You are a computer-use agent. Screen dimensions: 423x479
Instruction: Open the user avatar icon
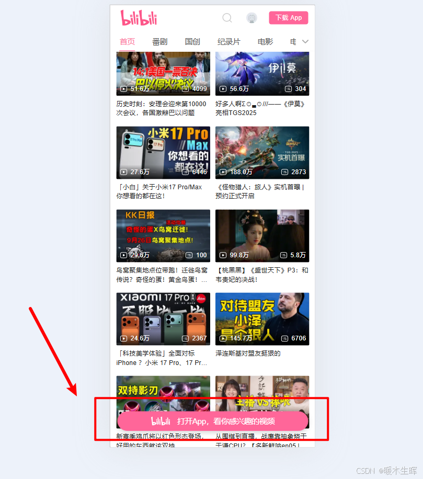251,18
